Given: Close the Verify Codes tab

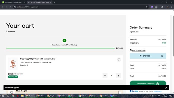Looking at the screenshot, I should pyautogui.click(x=25, y=2).
